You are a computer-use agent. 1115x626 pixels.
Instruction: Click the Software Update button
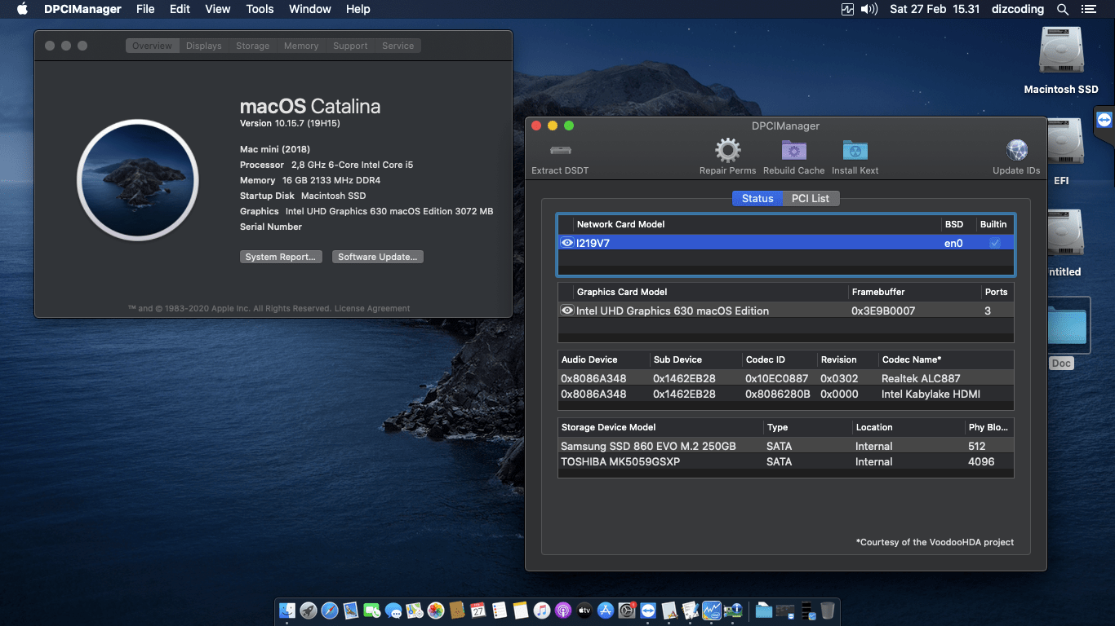378,257
